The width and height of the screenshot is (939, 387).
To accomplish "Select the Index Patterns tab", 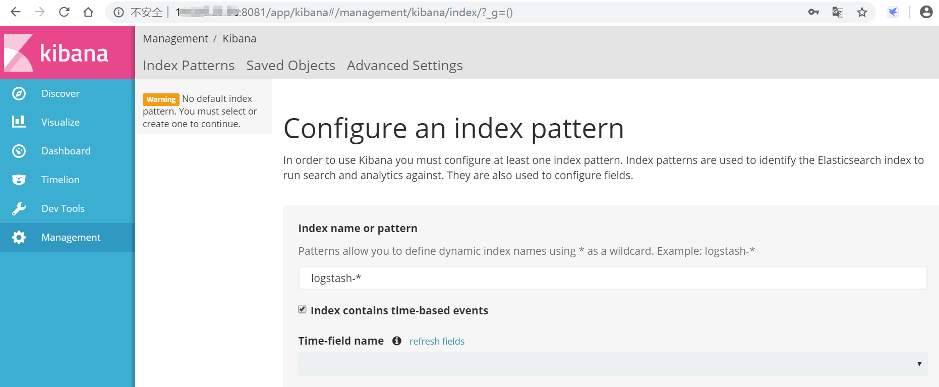I will tap(189, 66).
